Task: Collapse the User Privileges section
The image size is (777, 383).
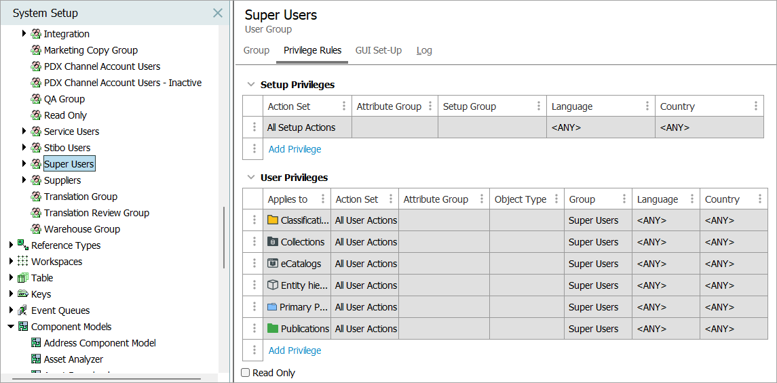Action: (x=251, y=178)
